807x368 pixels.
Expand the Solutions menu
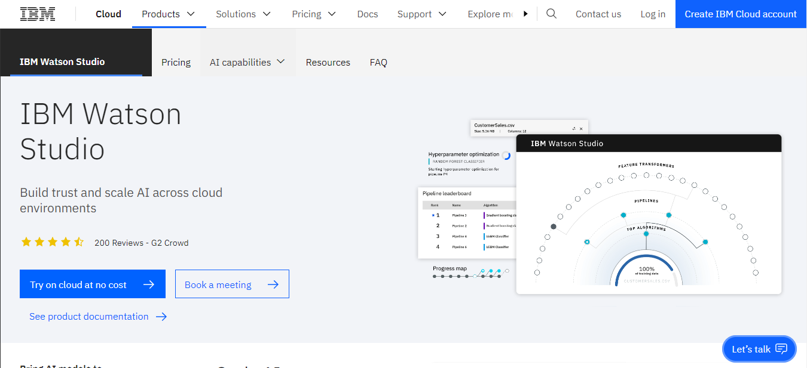pos(243,14)
